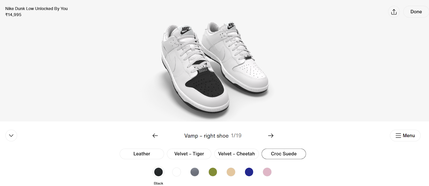Select the Leather material option

(x=142, y=154)
